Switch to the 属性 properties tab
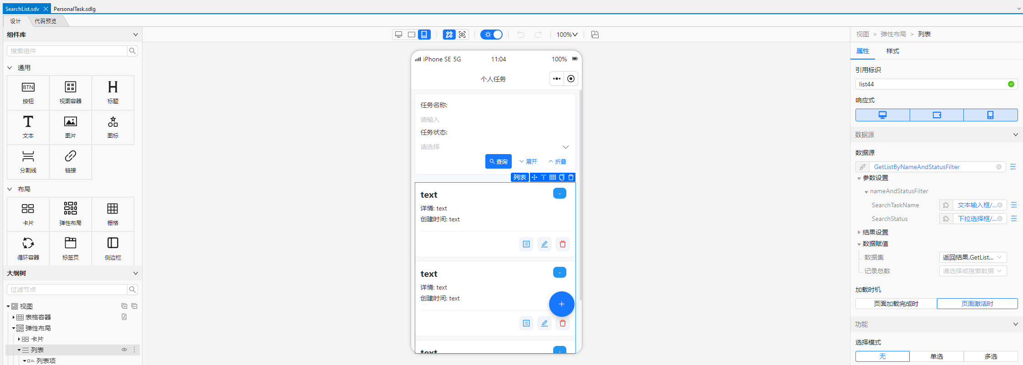The width and height of the screenshot is (1023, 365). coord(863,51)
